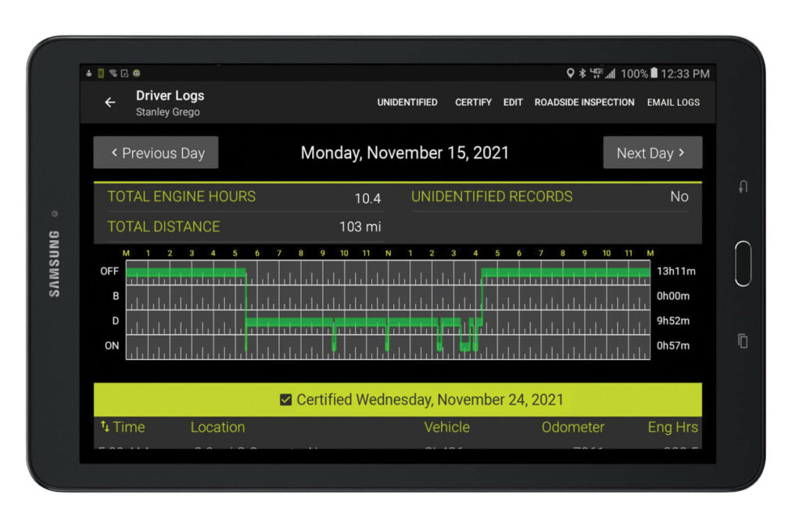Tap the Time column sort arrows icon
792x528 pixels.
pyautogui.click(x=105, y=427)
